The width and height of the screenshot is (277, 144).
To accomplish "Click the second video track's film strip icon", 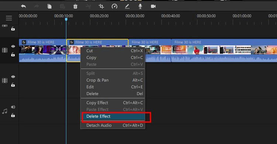I will tap(5, 80).
